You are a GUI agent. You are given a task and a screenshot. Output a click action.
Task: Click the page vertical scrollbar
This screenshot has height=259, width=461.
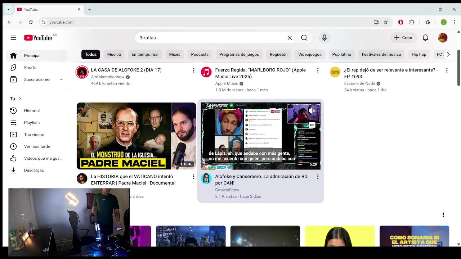pyautogui.click(x=458, y=68)
